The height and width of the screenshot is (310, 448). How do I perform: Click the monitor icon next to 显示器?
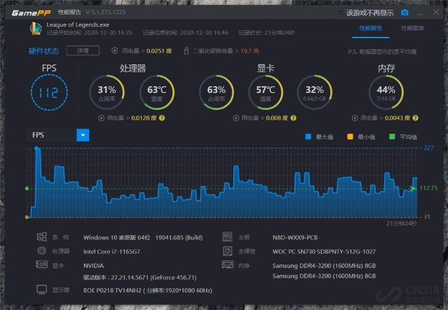pos(42,289)
